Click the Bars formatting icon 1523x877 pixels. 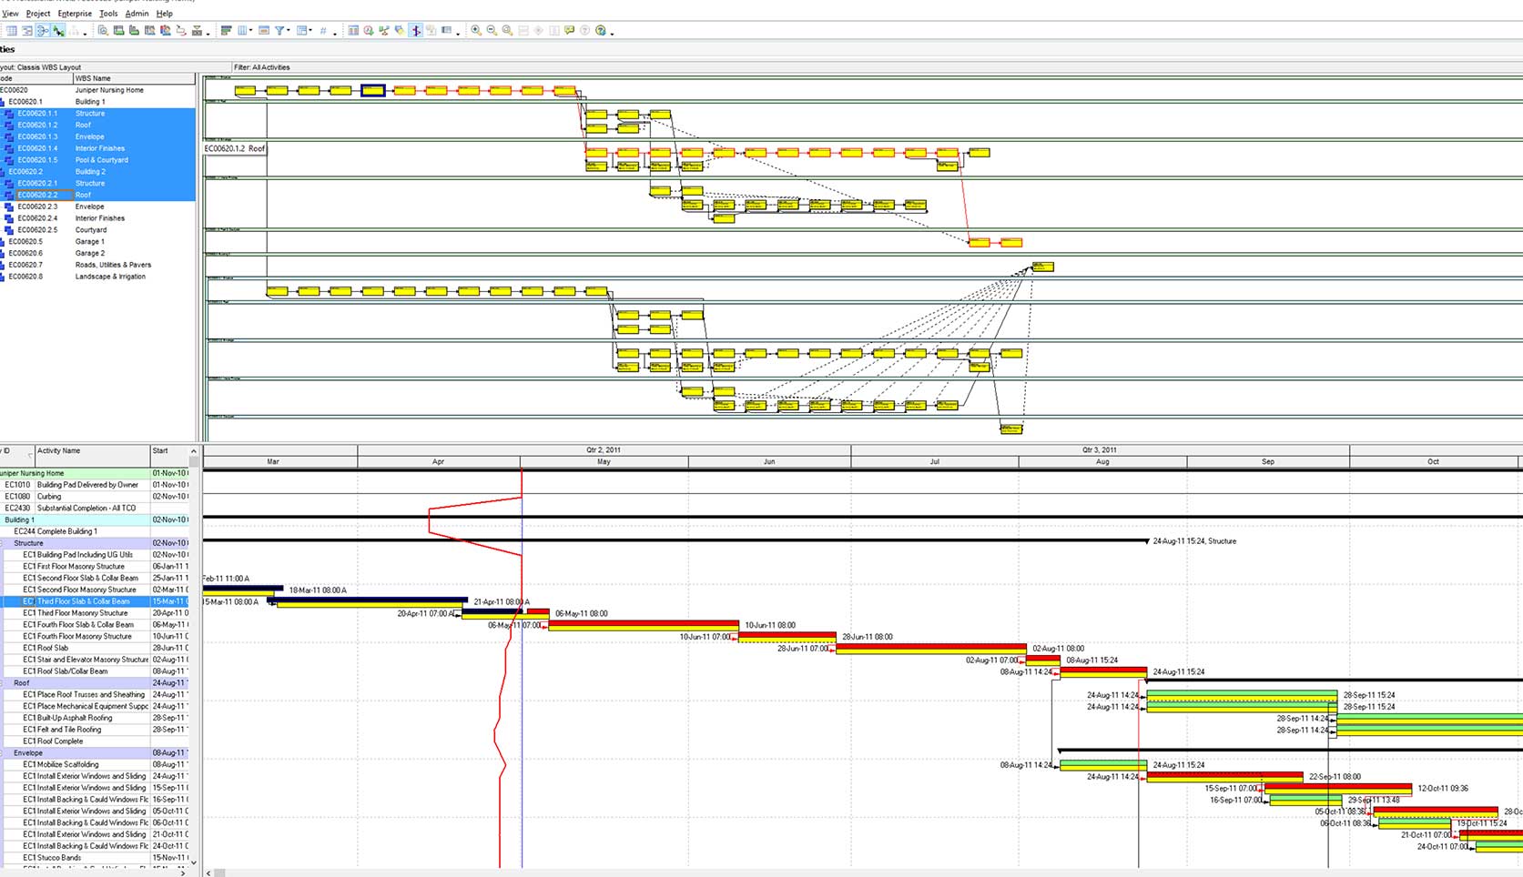227,30
